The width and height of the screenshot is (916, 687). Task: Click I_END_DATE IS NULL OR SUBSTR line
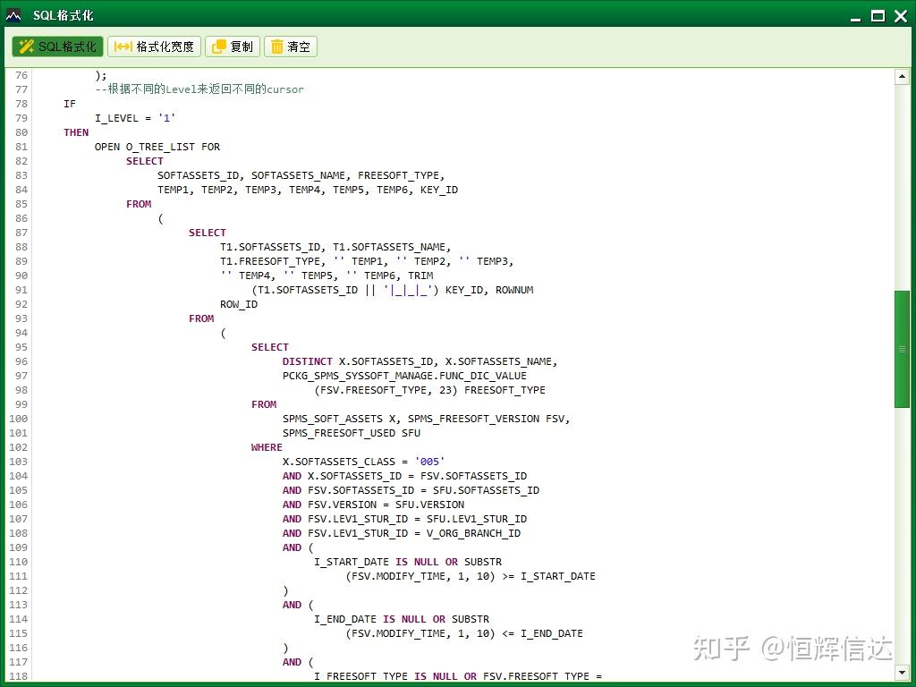click(x=402, y=619)
